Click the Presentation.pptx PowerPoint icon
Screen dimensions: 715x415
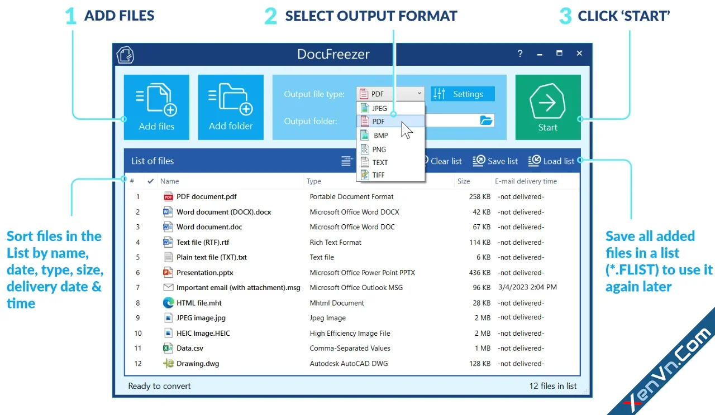[x=168, y=272]
